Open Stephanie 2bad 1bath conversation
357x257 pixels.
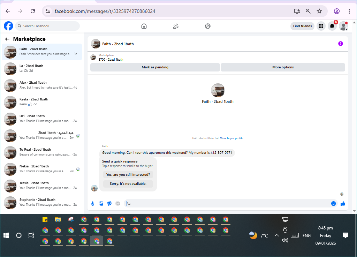click(42, 203)
